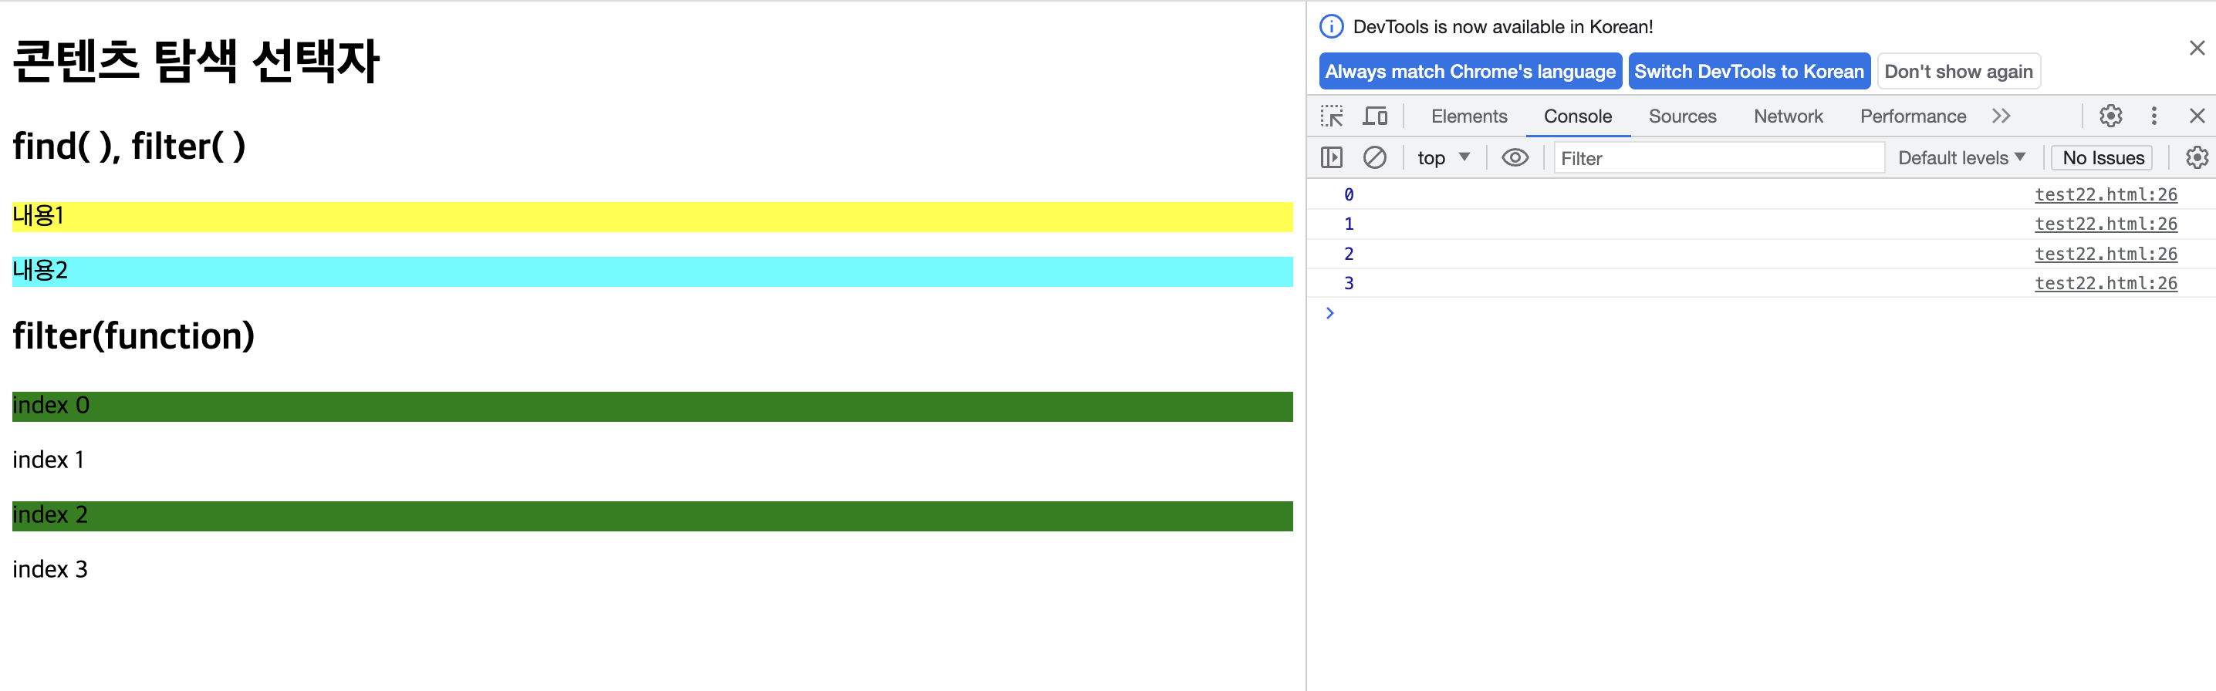Open the Performance tab
This screenshot has width=2216, height=691.
1912,116
